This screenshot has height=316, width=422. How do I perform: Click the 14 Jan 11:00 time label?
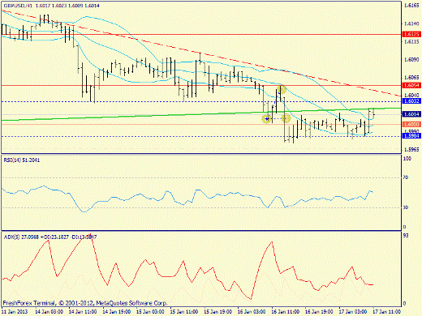click(83, 312)
